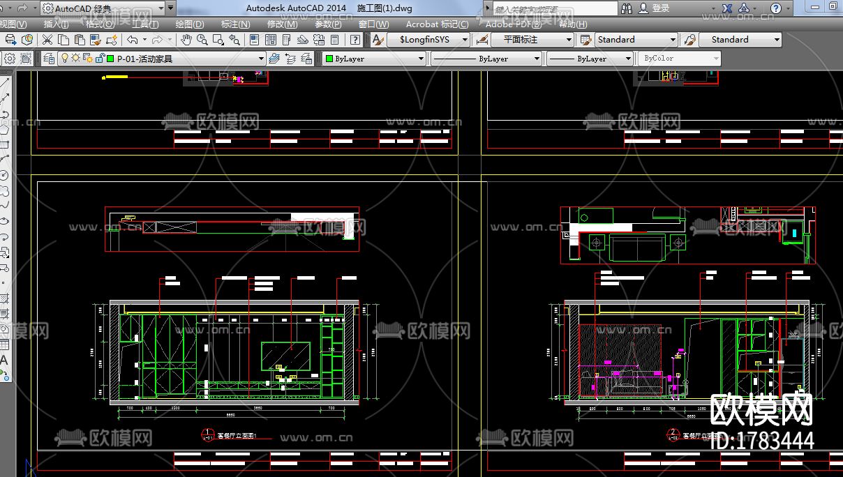Screen dimensions: 843x477
Task: Click Make Object's Layer Current icon
Action: click(274, 59)
